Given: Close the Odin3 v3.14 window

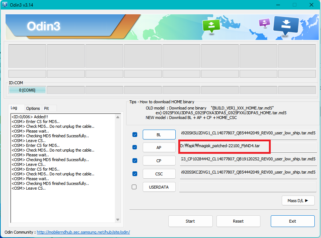Looking at the screenshot, I should [x=311, y=5].
